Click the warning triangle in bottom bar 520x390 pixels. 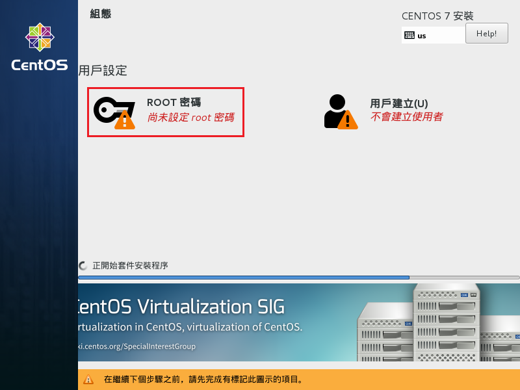[x=88, y=380]
